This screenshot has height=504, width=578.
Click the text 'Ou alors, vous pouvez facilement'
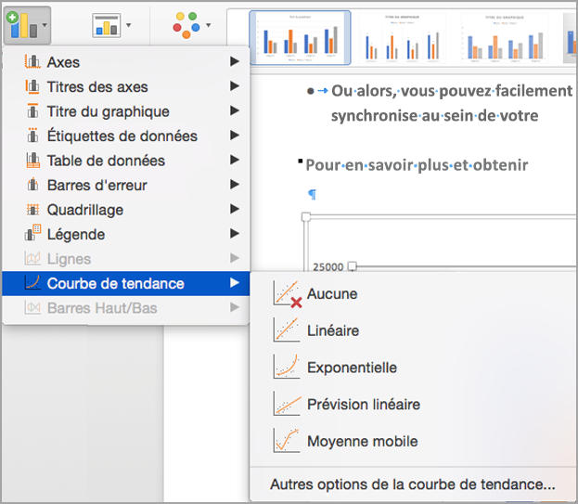coord(452,91)
